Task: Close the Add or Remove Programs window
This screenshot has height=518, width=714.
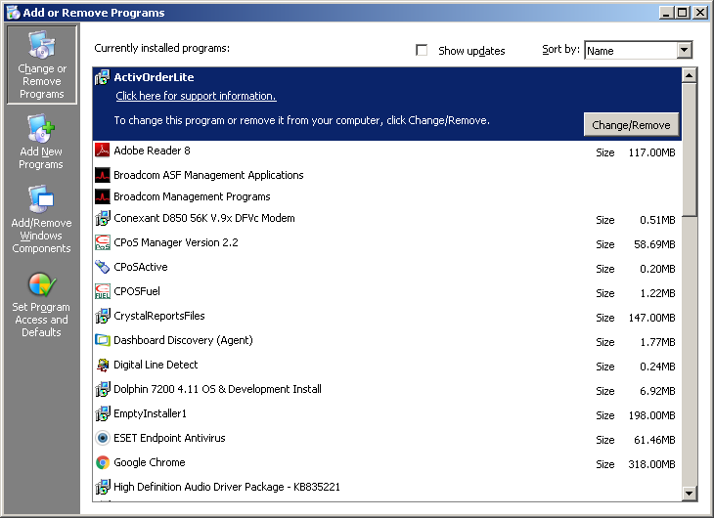Action: [x=700, y=13]
